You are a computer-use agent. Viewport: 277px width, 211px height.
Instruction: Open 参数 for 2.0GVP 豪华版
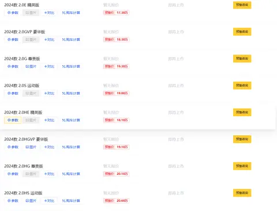pyautogui.click(x=13, y=40)
